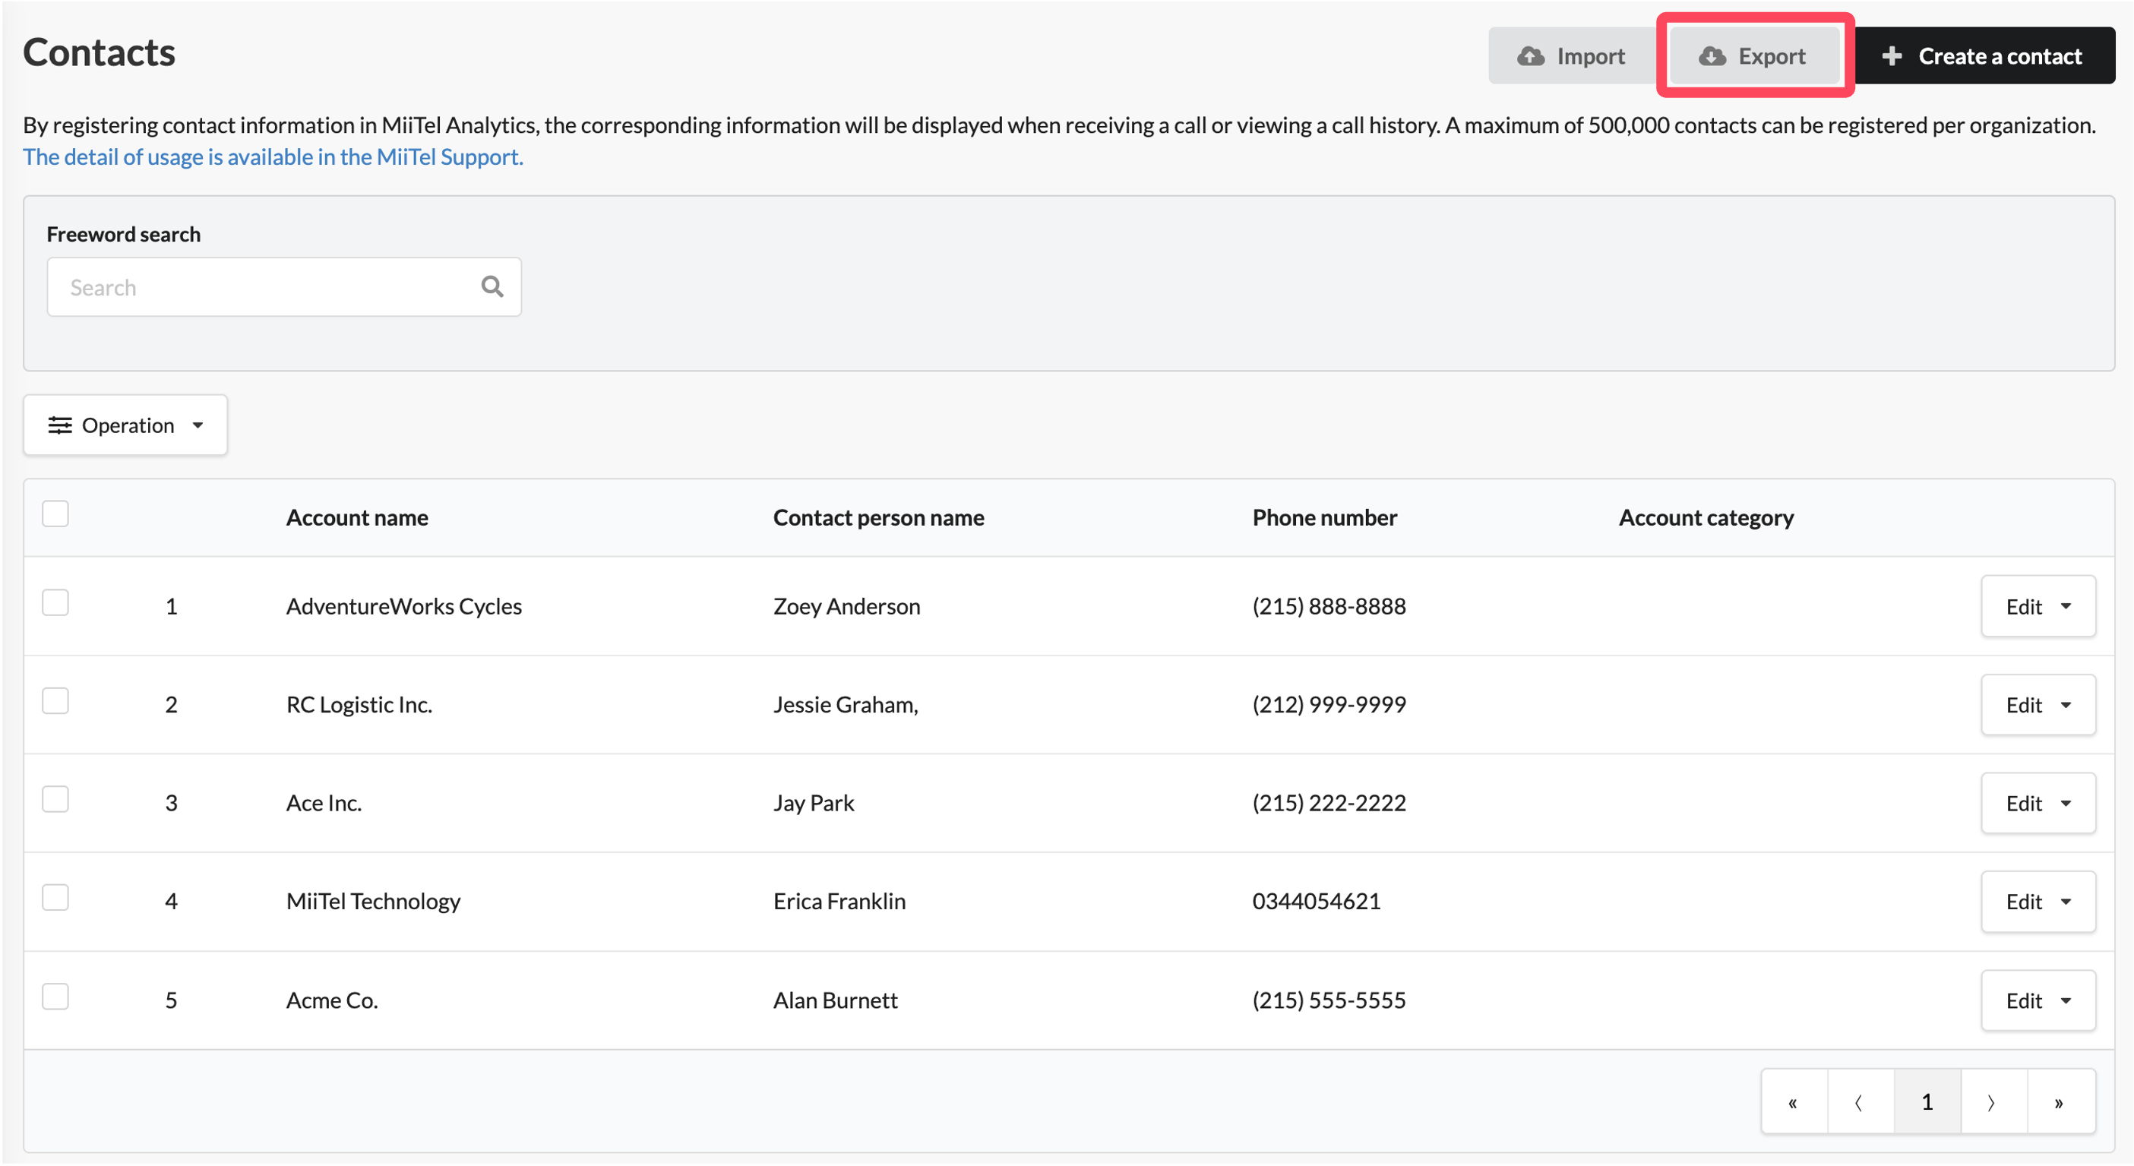Click Create a contact button

pos(1984,55)
